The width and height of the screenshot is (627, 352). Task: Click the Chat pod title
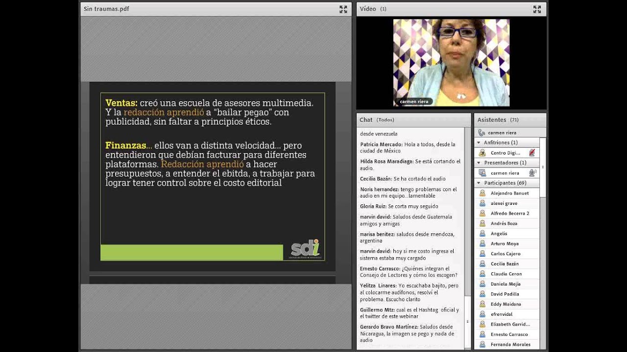point(366,120)
